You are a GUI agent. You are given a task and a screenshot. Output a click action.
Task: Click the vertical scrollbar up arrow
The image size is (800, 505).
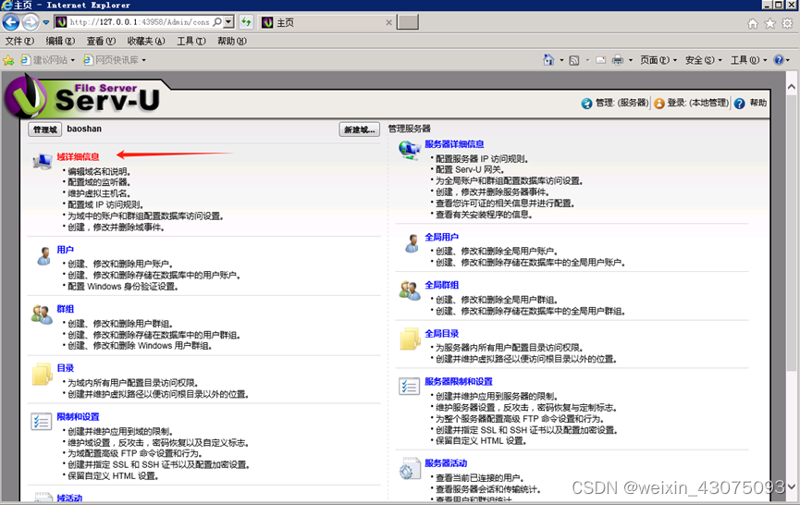pos(792,87)
